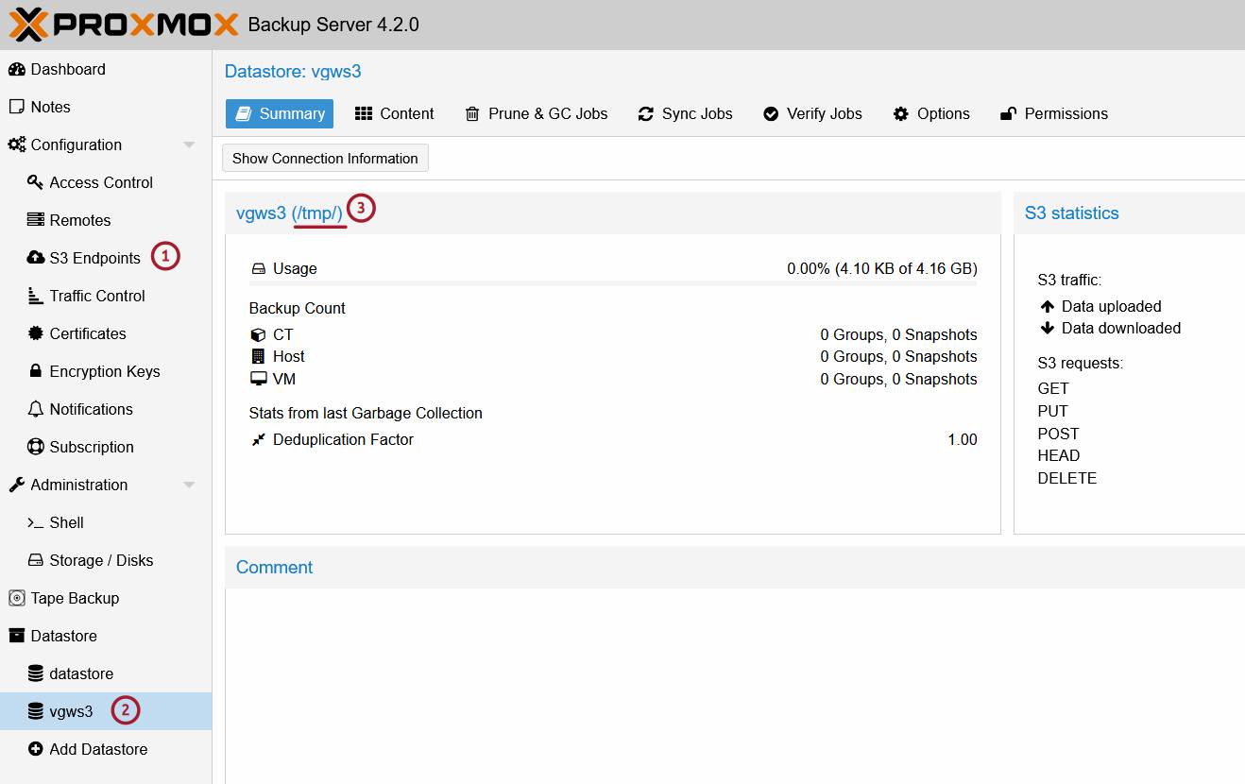Open the Prune & GC Jobs tab

click(x=536, y=113)
